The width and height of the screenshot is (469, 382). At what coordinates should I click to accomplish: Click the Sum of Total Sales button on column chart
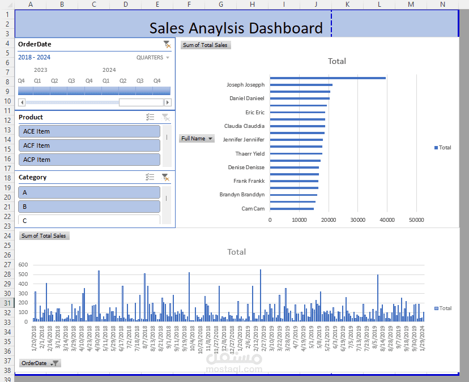click(44, 236)
